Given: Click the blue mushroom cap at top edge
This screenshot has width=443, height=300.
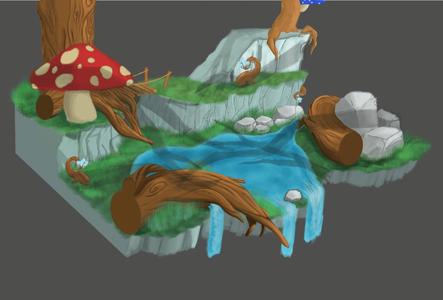Looking at the screenshot, I should [312, 2].
